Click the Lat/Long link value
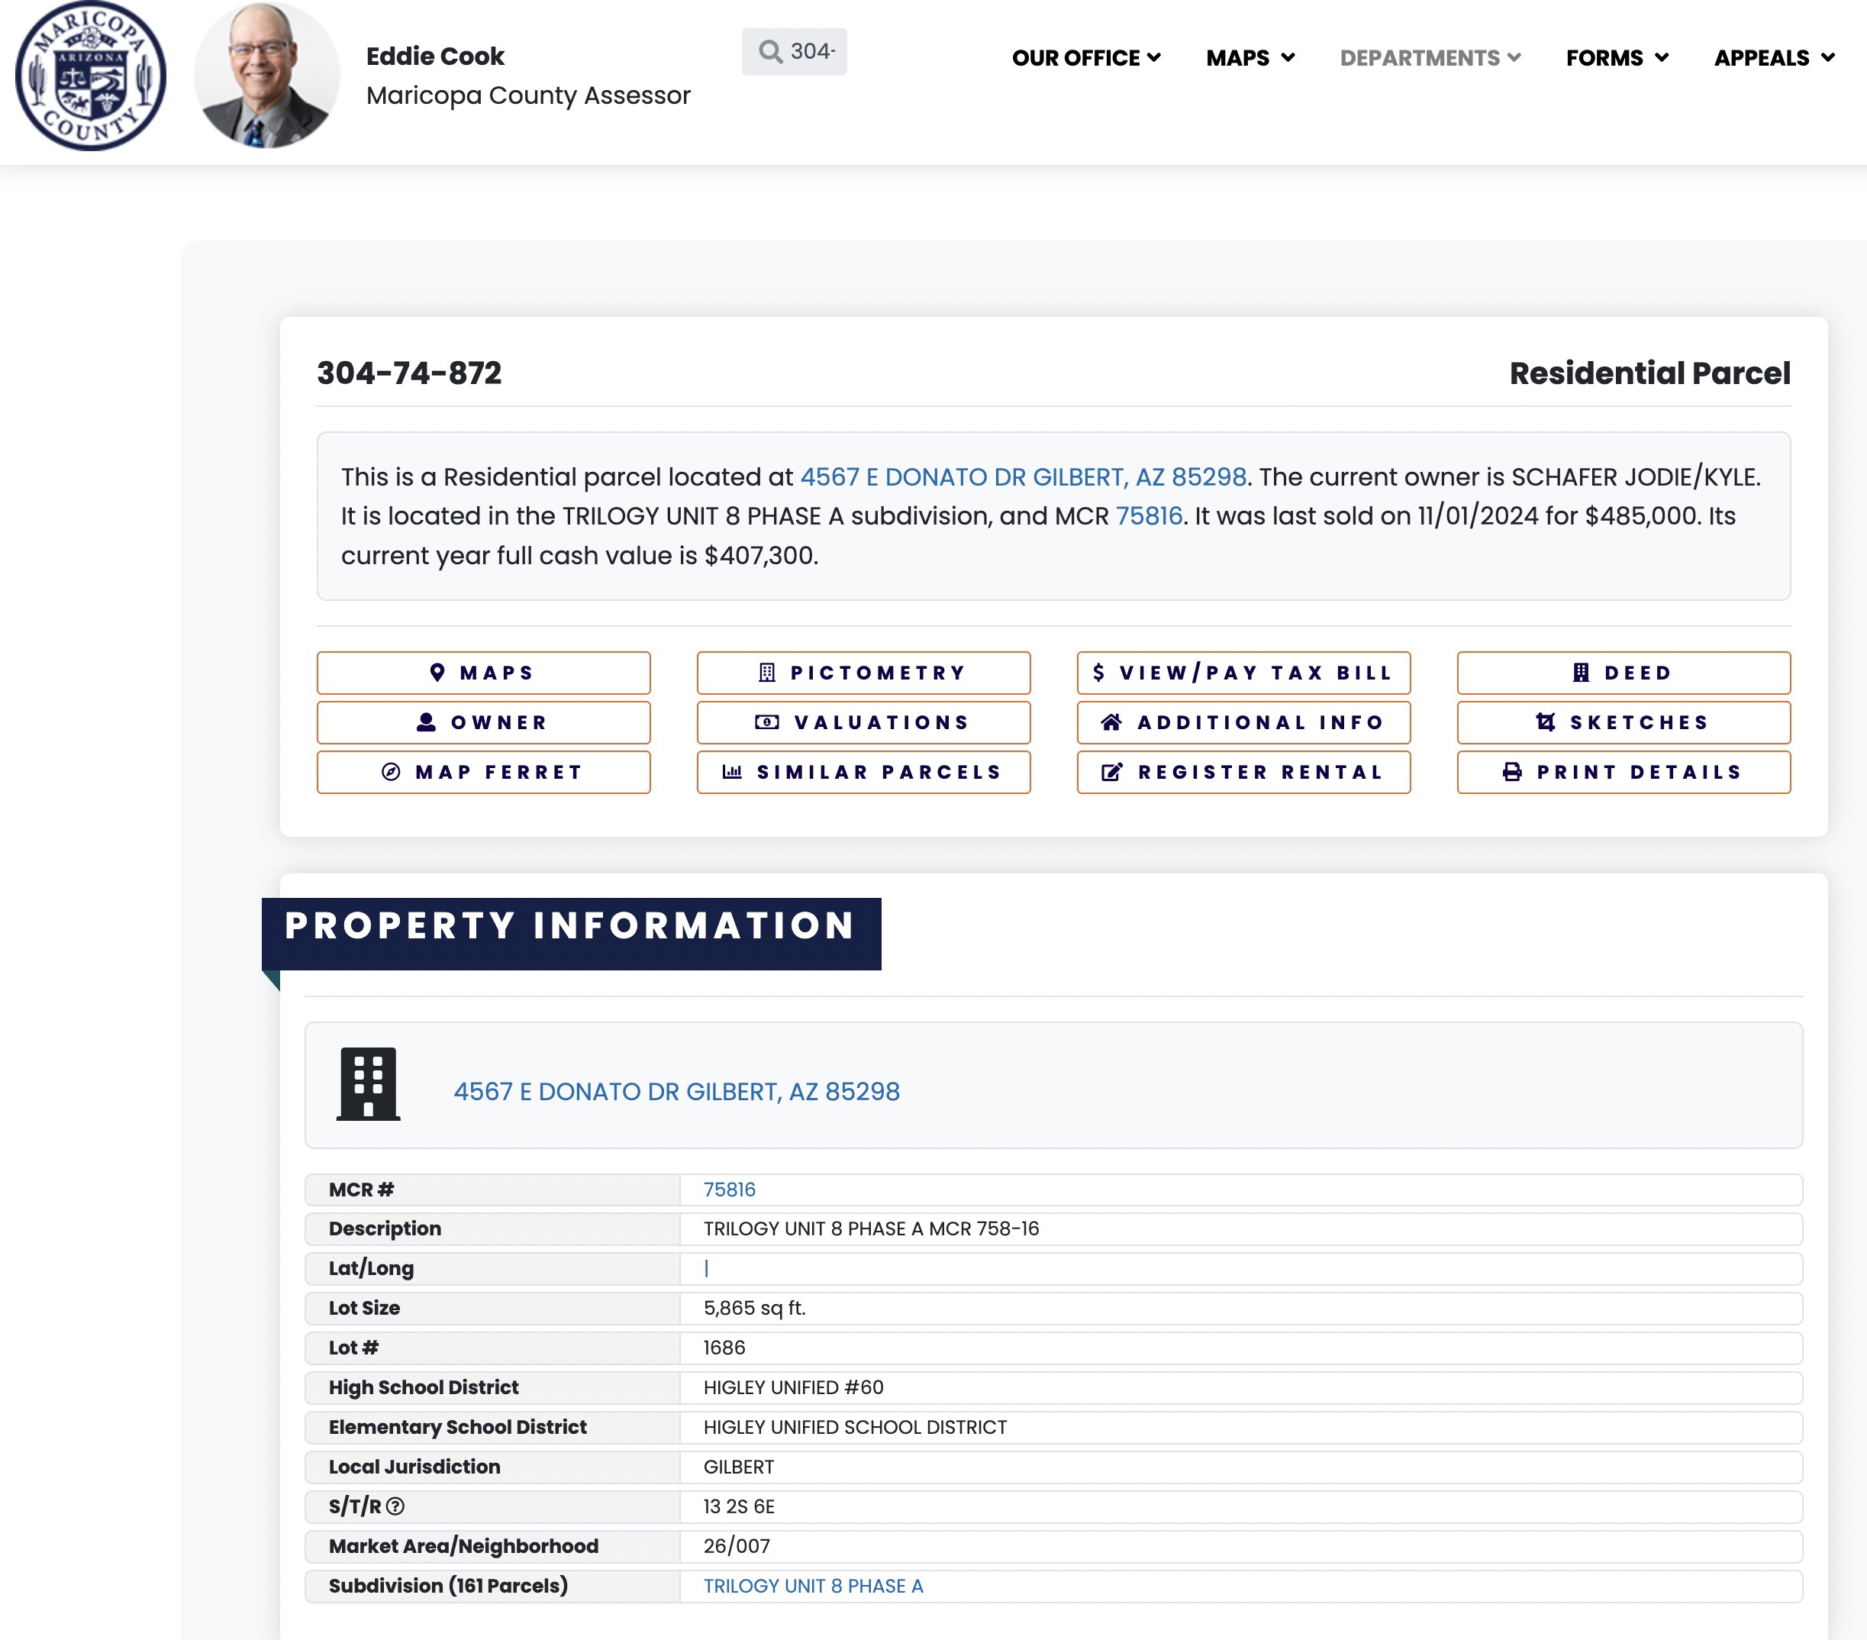Screen dimensions: 1867x1640 pos(706,1268)
